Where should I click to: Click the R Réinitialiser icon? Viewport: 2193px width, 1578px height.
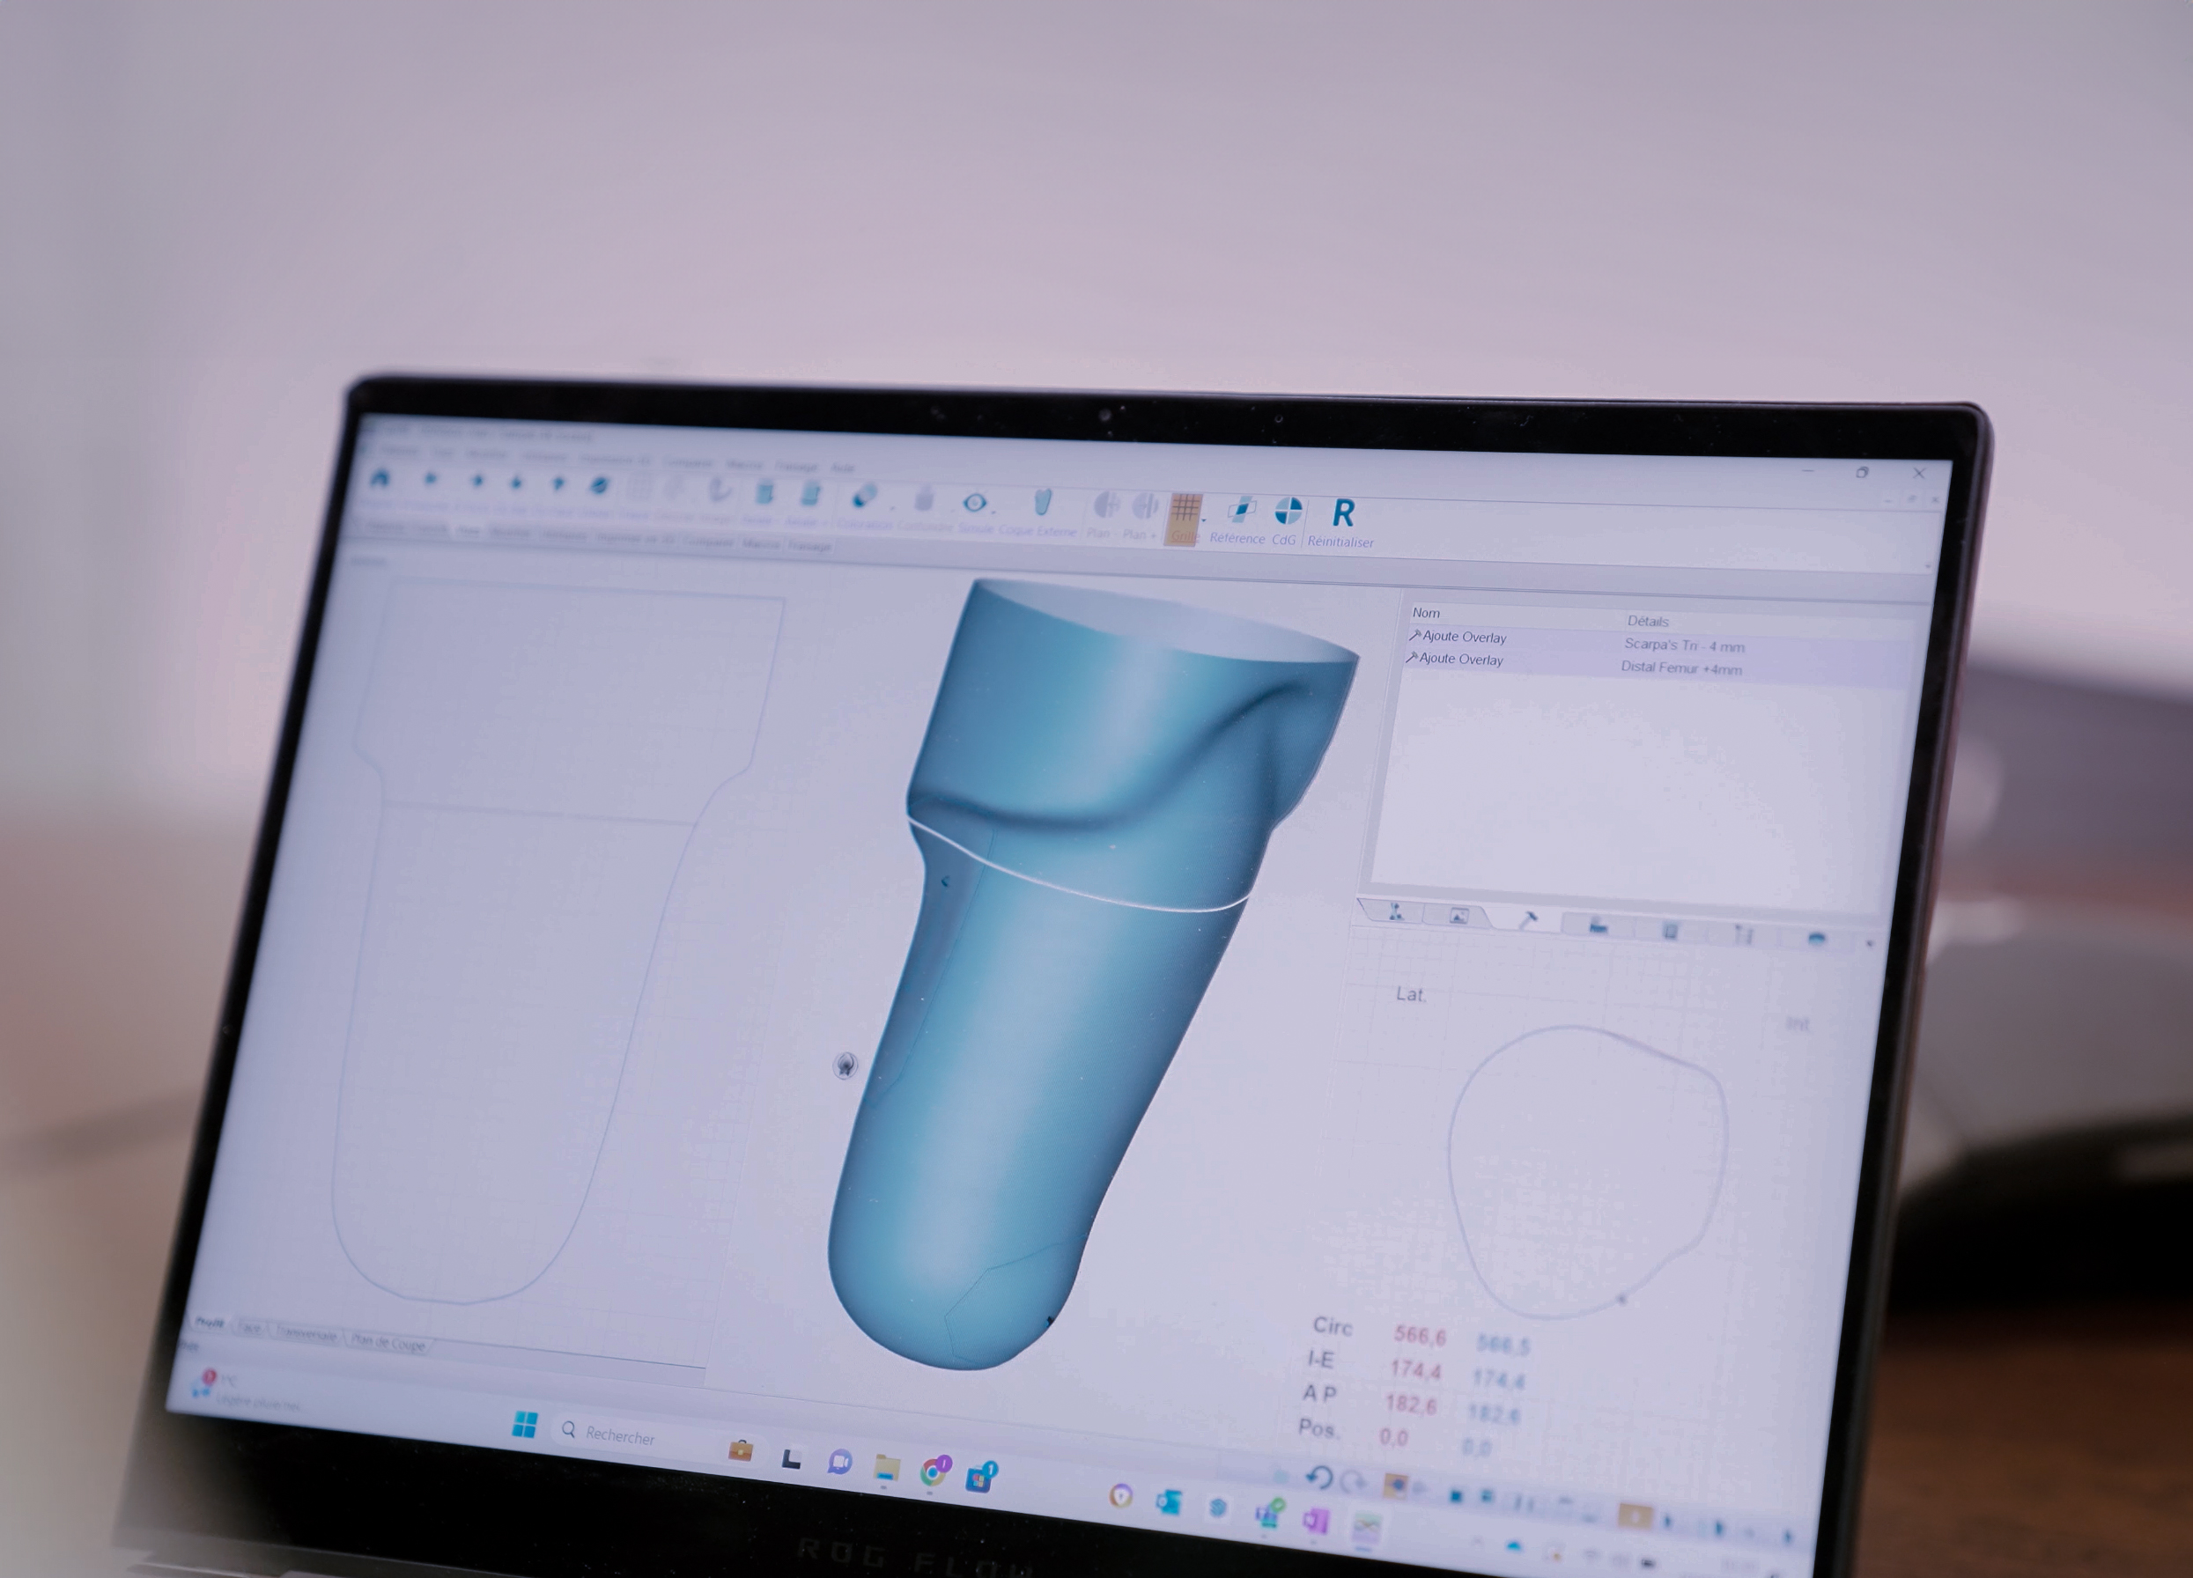coord(1345,512)
